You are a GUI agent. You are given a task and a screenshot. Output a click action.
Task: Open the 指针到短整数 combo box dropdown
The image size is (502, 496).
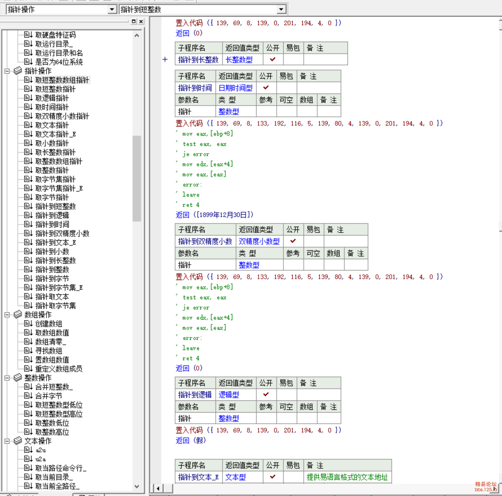(x=281, y=9)
